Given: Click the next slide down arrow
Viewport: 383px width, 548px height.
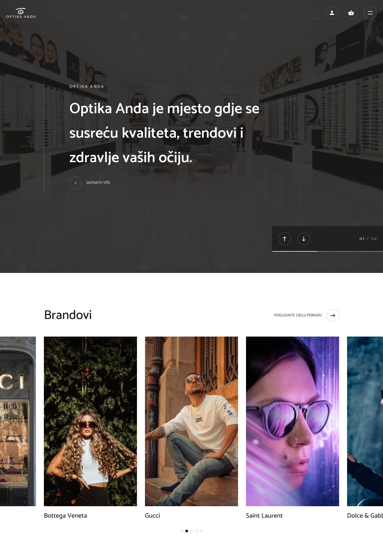Looking at the screenshot, I should point(304,239).
